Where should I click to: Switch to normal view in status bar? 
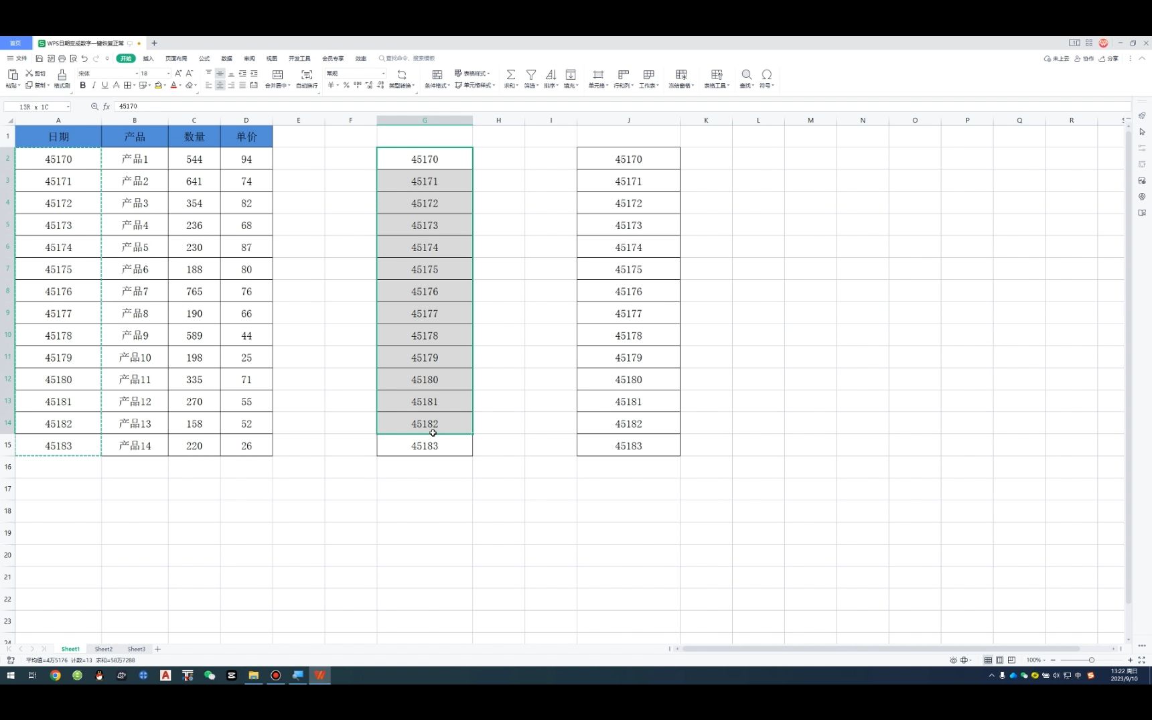coord(988,660)
